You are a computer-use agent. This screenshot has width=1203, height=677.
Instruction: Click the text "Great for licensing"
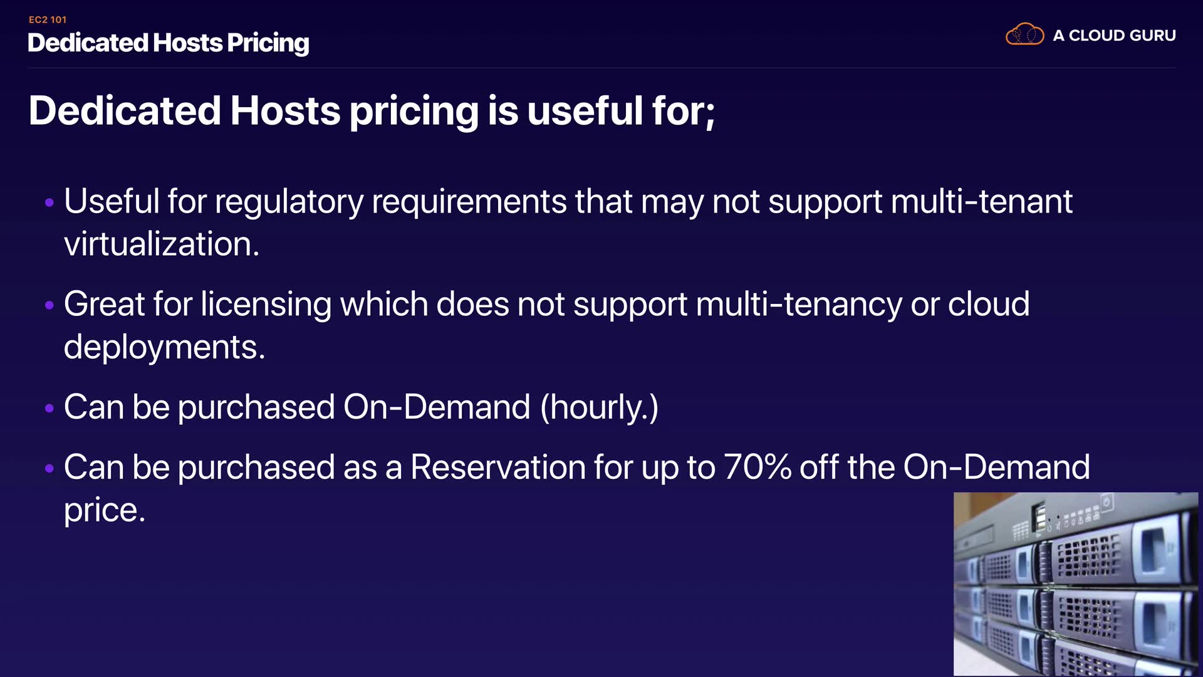(x=197, y=304)
